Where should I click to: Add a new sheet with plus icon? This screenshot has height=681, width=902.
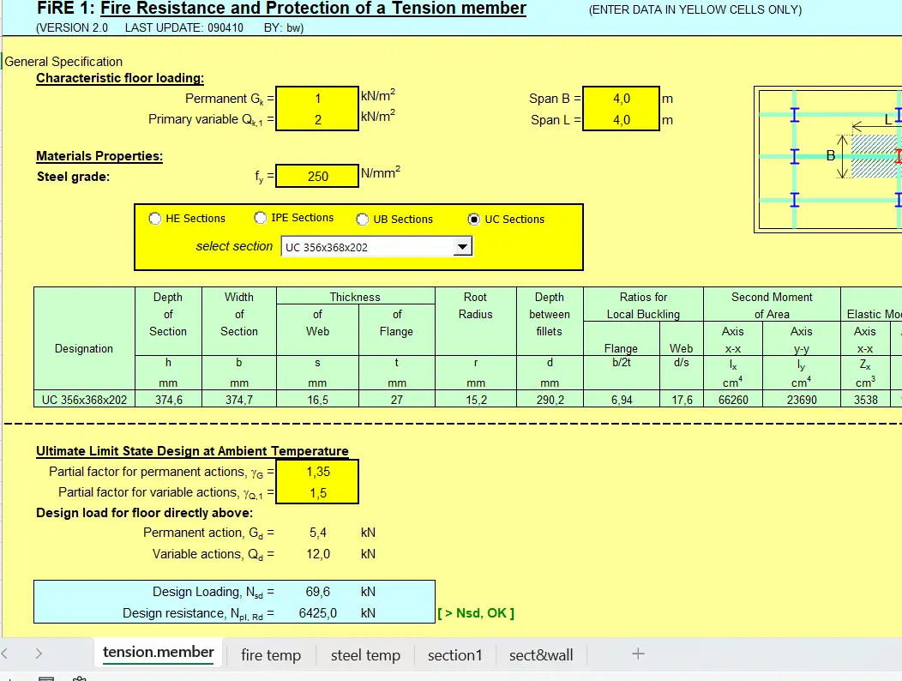637,654
